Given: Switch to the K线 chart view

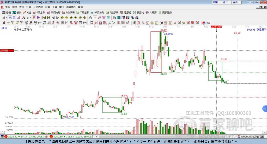Looking at the screenshot, I should (27, 13).
